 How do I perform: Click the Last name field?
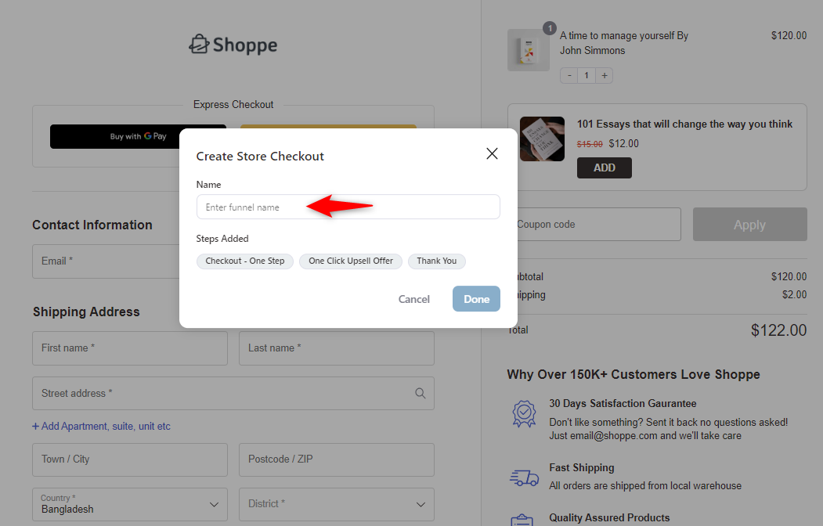[x=337, y=348]
